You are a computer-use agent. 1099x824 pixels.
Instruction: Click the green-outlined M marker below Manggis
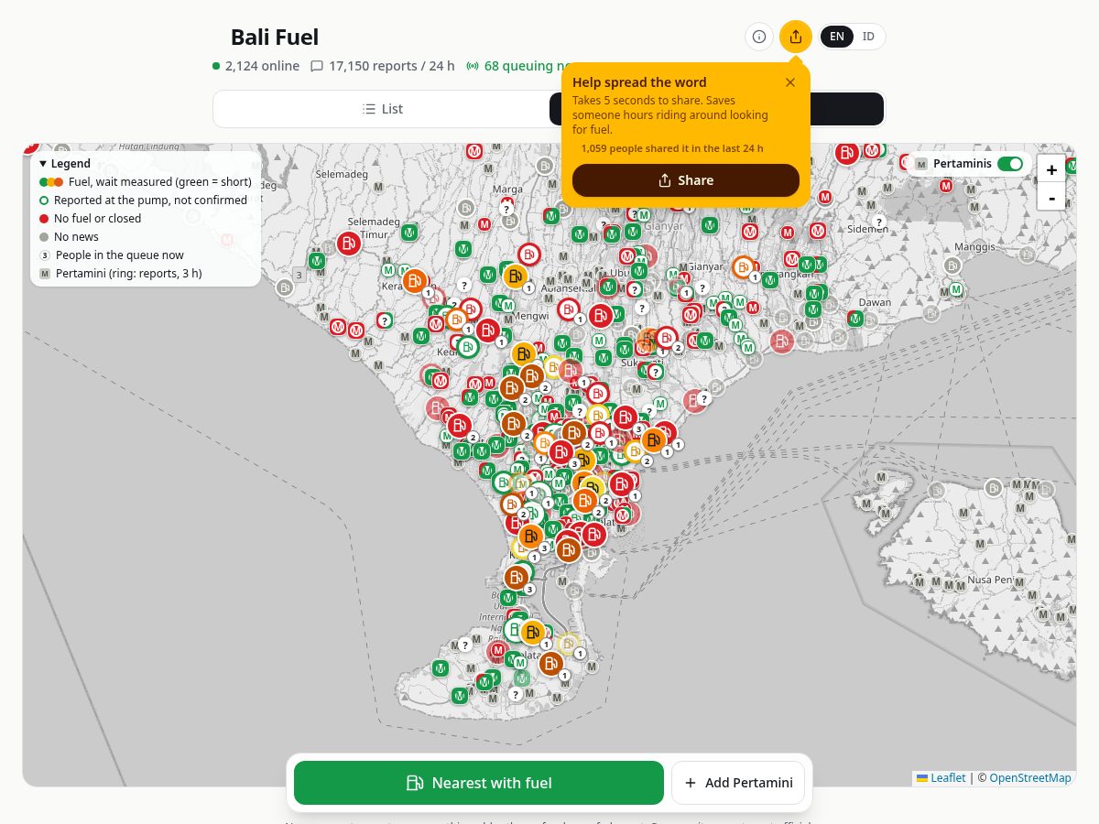click(x=956, y=289)
